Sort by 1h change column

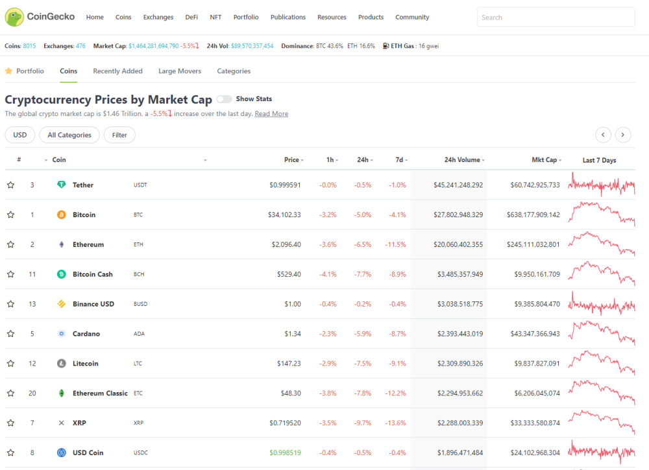(x=332, y=159)
